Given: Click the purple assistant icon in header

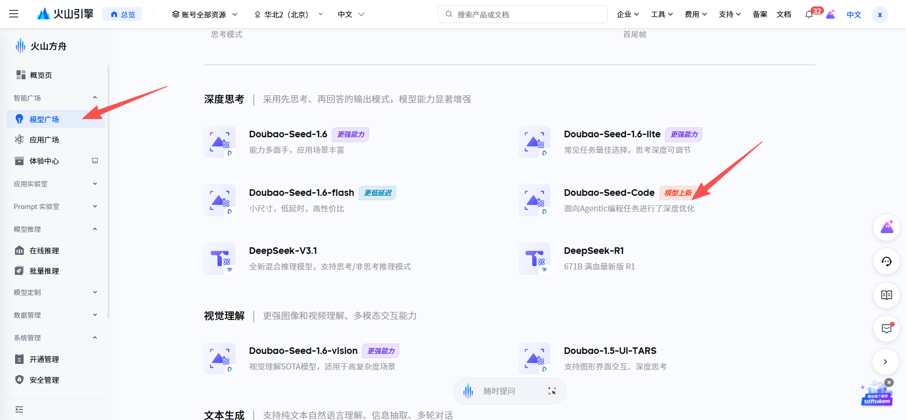Looking at the screenshot, I should [x=830, y=15].
